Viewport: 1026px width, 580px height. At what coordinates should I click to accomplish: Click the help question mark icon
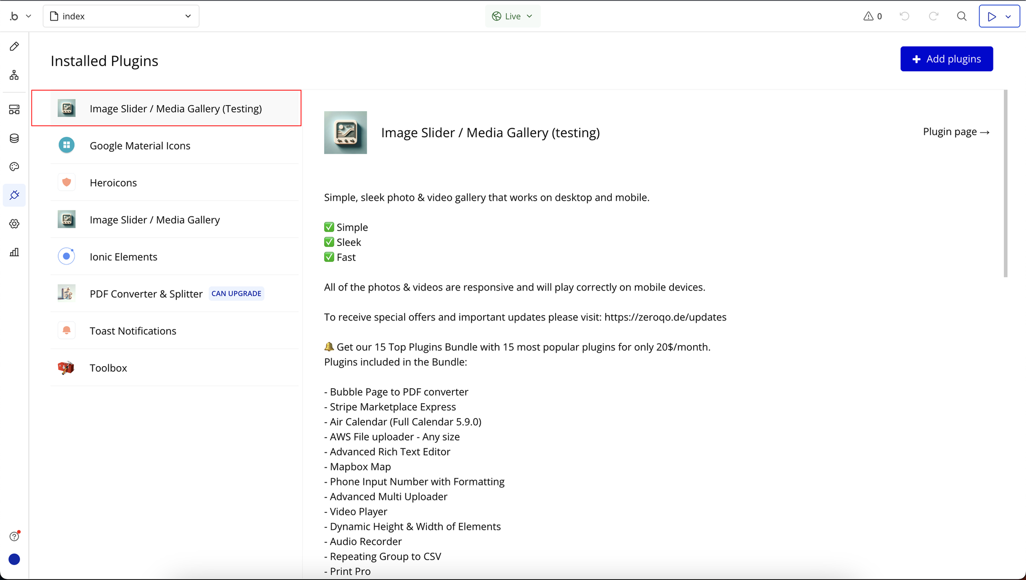pos(15,536)
